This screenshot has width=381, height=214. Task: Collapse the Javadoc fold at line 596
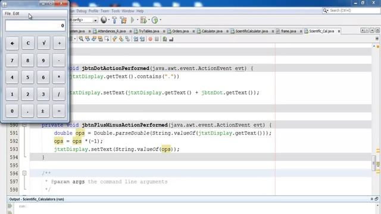(x=24, y=173)
